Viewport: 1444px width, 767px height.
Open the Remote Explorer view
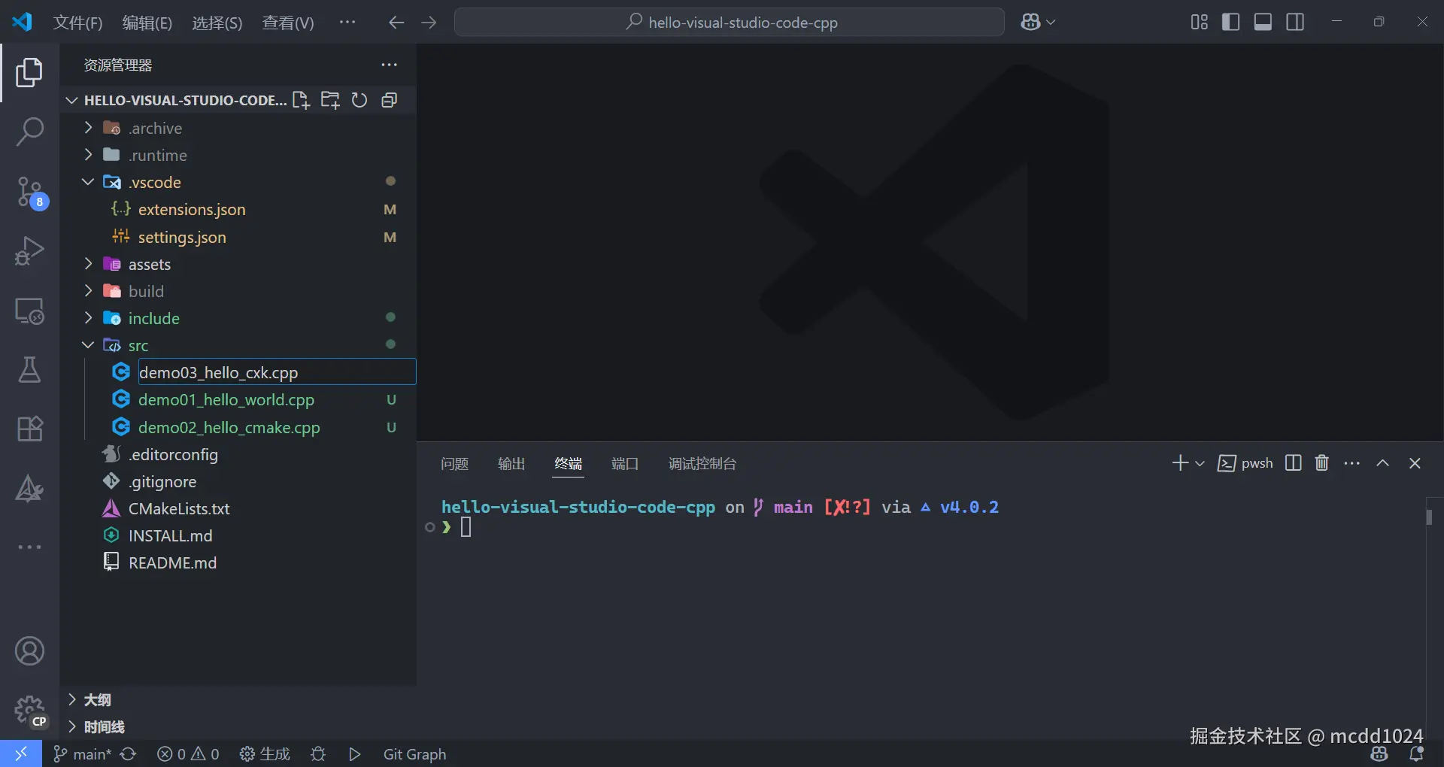pyautogui.click(x=29, y=311)
